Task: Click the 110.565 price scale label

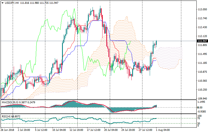Action: (x=202, y=81)
